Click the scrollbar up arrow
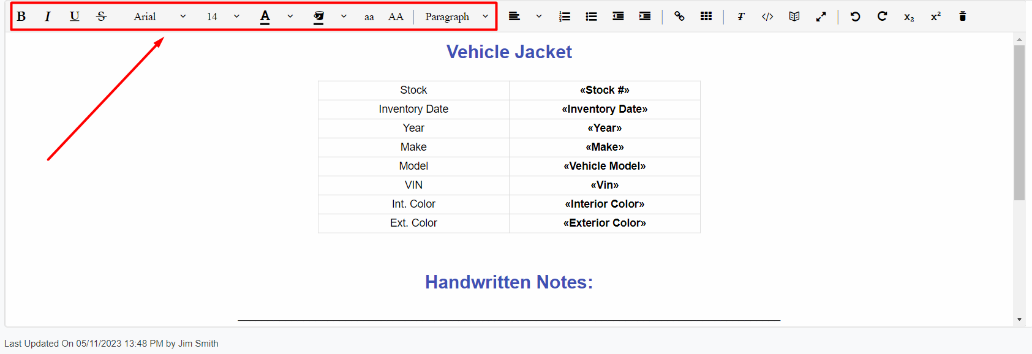Screen dimensions: 1032x354 [1019, 40]
